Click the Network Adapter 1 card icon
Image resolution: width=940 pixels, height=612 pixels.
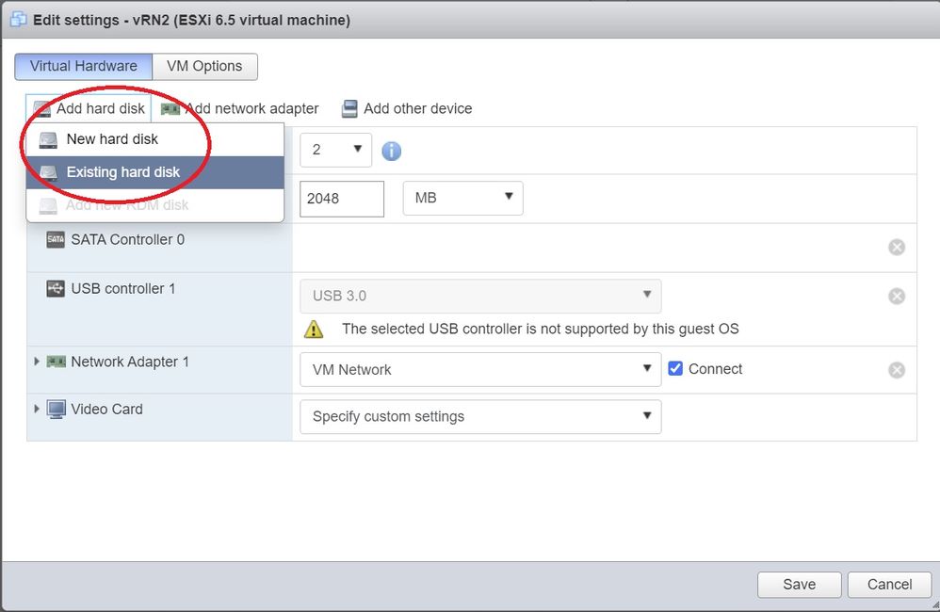[56, 362]
